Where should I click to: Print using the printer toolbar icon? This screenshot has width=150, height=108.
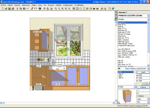[x=13, y=9]
